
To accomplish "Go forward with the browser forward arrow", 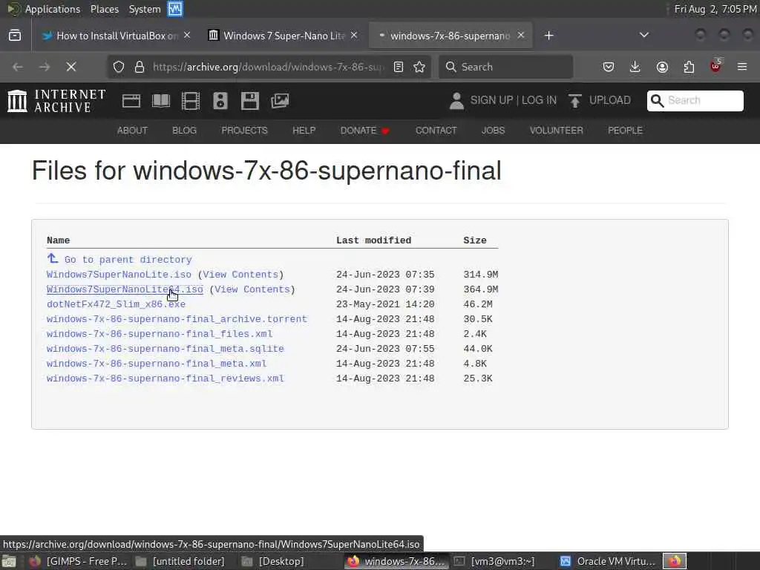I will point(45,67).
